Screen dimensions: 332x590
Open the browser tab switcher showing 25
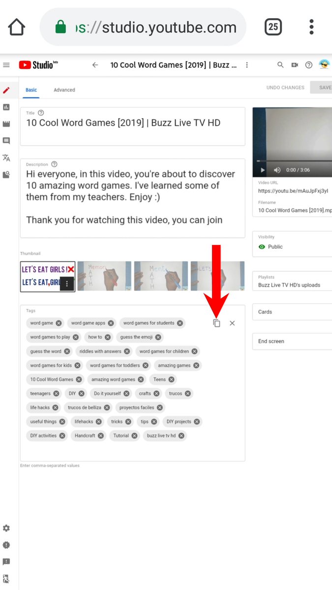coord(273,27)
